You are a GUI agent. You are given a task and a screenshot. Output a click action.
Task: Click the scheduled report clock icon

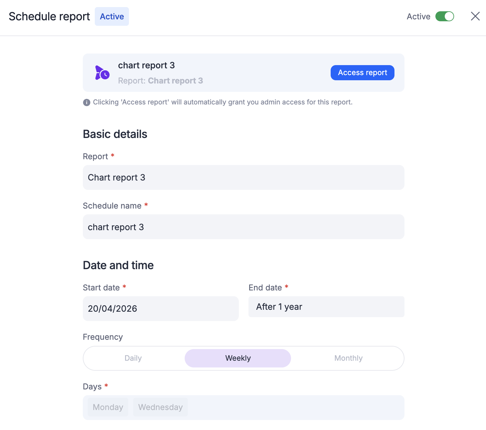click(102, 73)
